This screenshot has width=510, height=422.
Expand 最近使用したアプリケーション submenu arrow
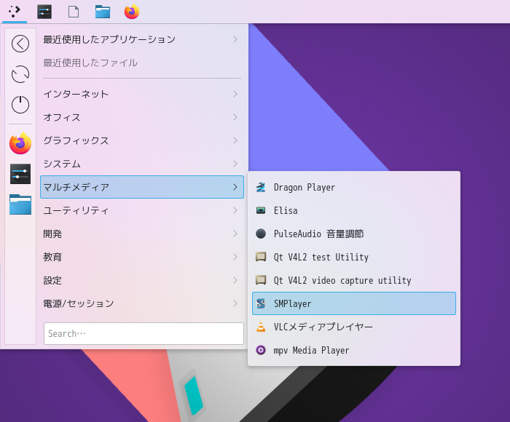pyautogui.click(x=235, y=39)
